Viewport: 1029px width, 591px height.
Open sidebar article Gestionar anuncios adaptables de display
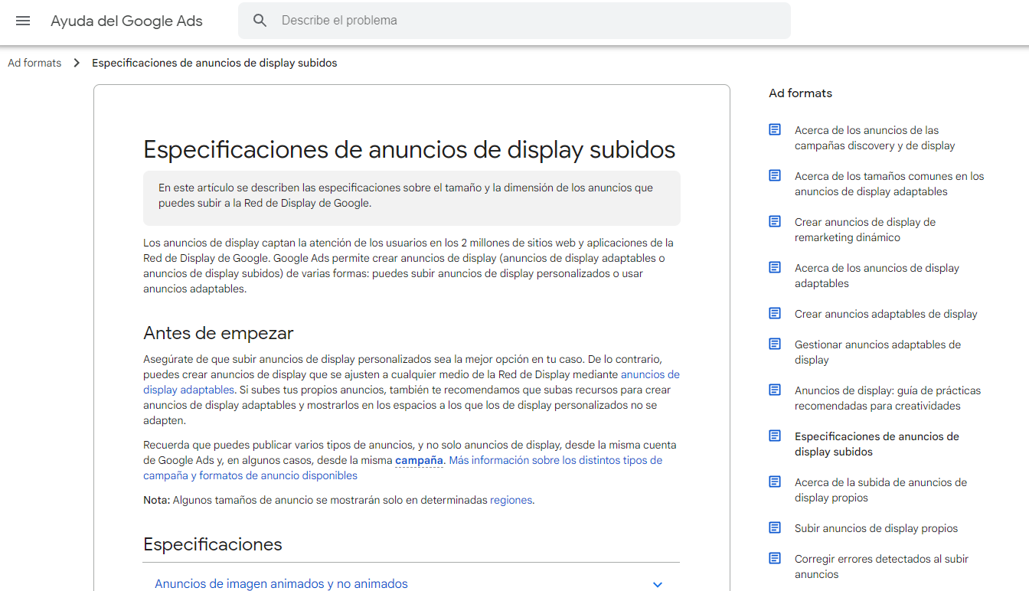click(x=877, y=352)
